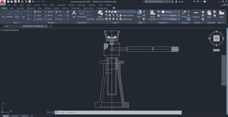Select the Polyline tool
228x117 pixels.
(x=9, y=14)
